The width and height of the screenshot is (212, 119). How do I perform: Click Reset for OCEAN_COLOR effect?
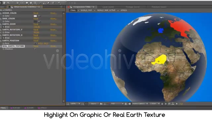tap(36, 13)
